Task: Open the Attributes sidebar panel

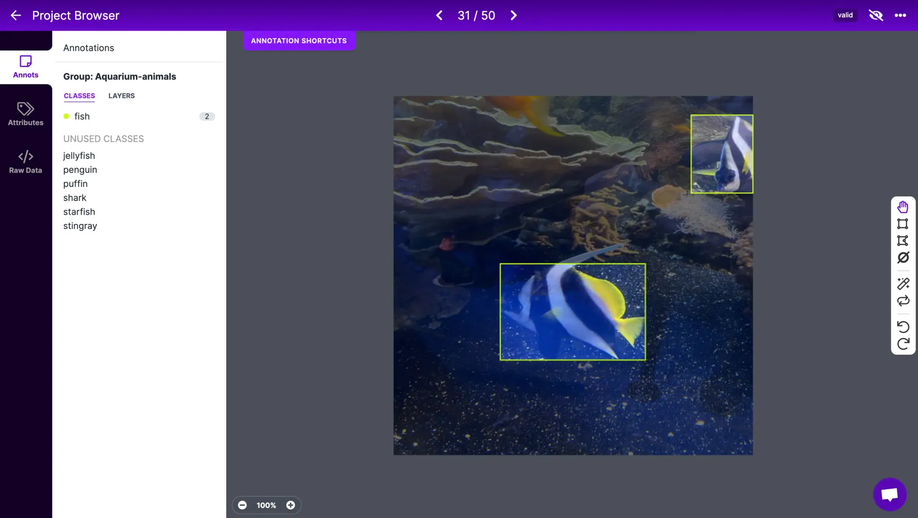Action: coord(26,114)
